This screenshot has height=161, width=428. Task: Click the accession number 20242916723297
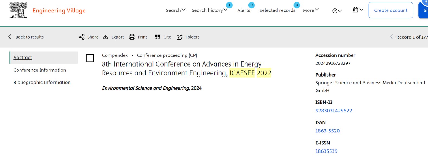[x=333, y=63]
